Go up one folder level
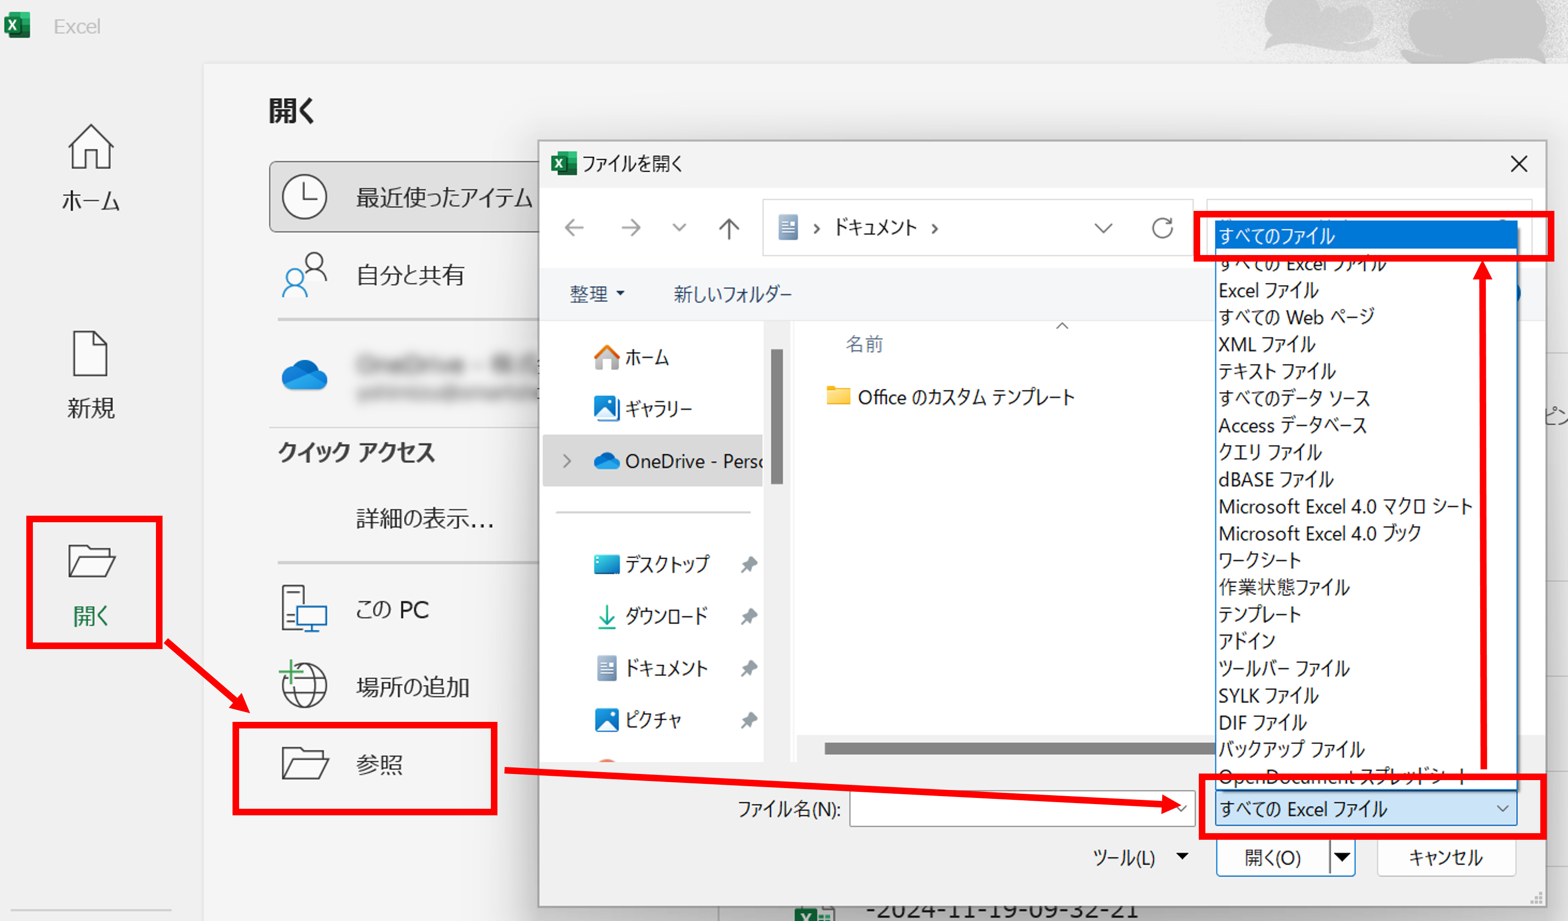The height and width of the screenshot is (921, 1568). (729, 228)
